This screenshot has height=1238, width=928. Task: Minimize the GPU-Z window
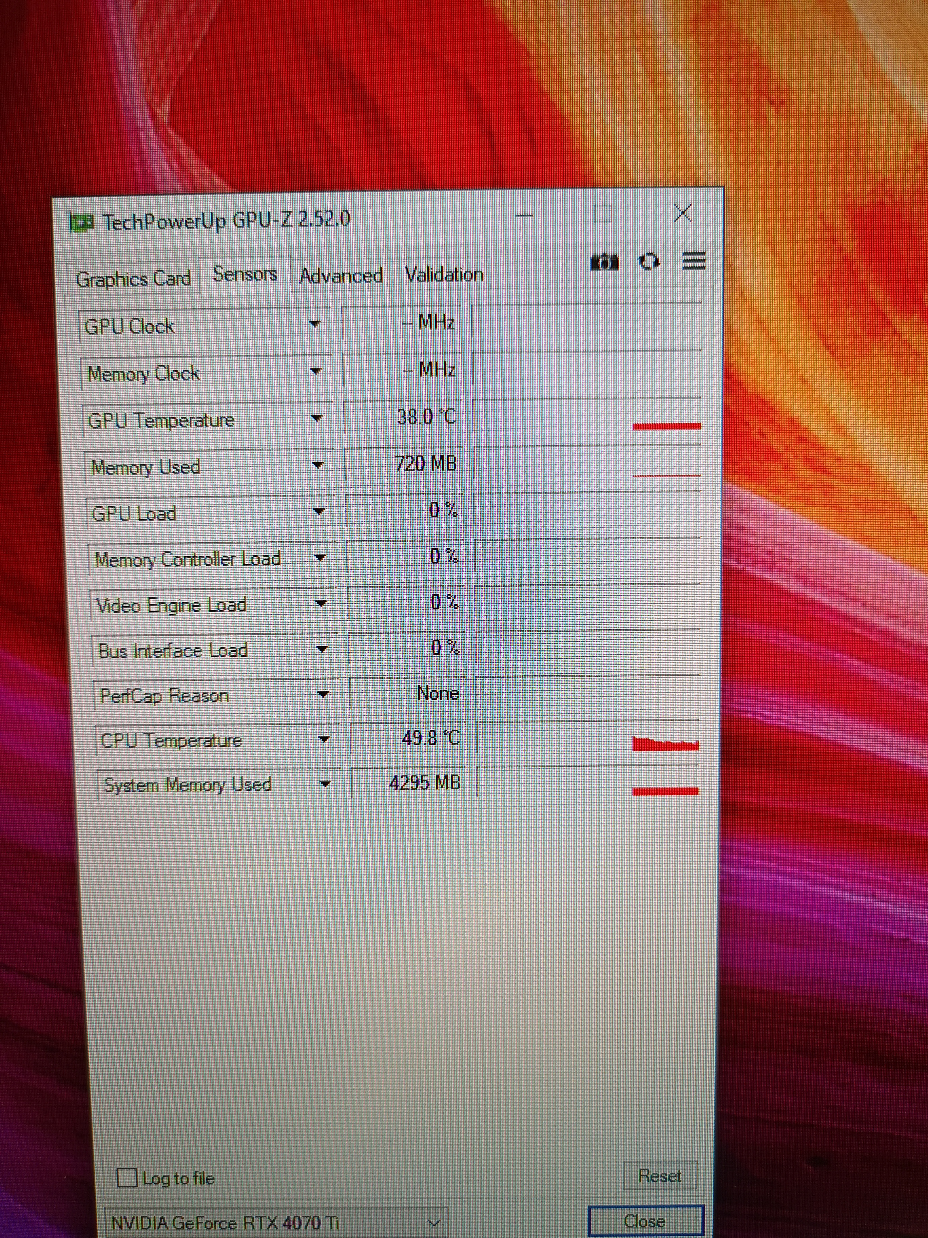tap(524, 215)
